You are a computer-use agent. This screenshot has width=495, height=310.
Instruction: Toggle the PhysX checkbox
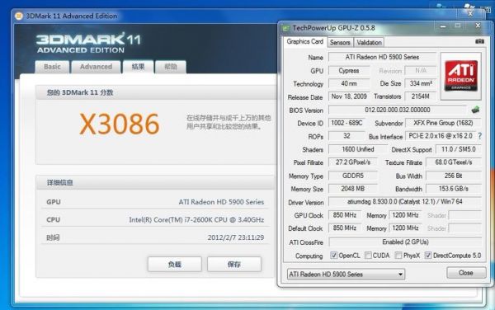point(398,255)
